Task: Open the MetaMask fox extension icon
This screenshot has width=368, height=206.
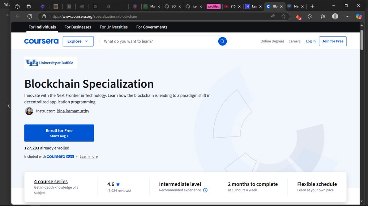Action: [x=298, y=17]
